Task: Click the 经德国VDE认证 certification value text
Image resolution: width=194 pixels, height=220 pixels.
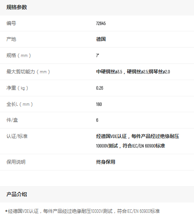Action: (x=111, y=136)
